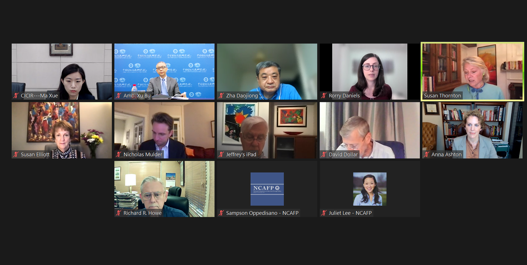Select the NCAFP logo avatar tile
The width and height of the screenshot is (527, 265).
click(267, 189)
